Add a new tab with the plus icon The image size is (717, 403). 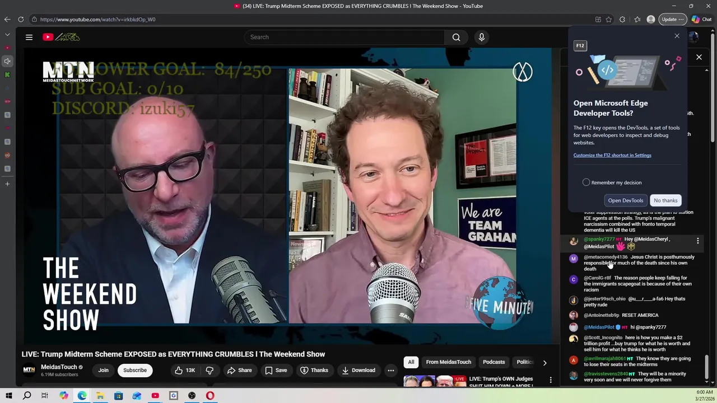click(7, 184)
